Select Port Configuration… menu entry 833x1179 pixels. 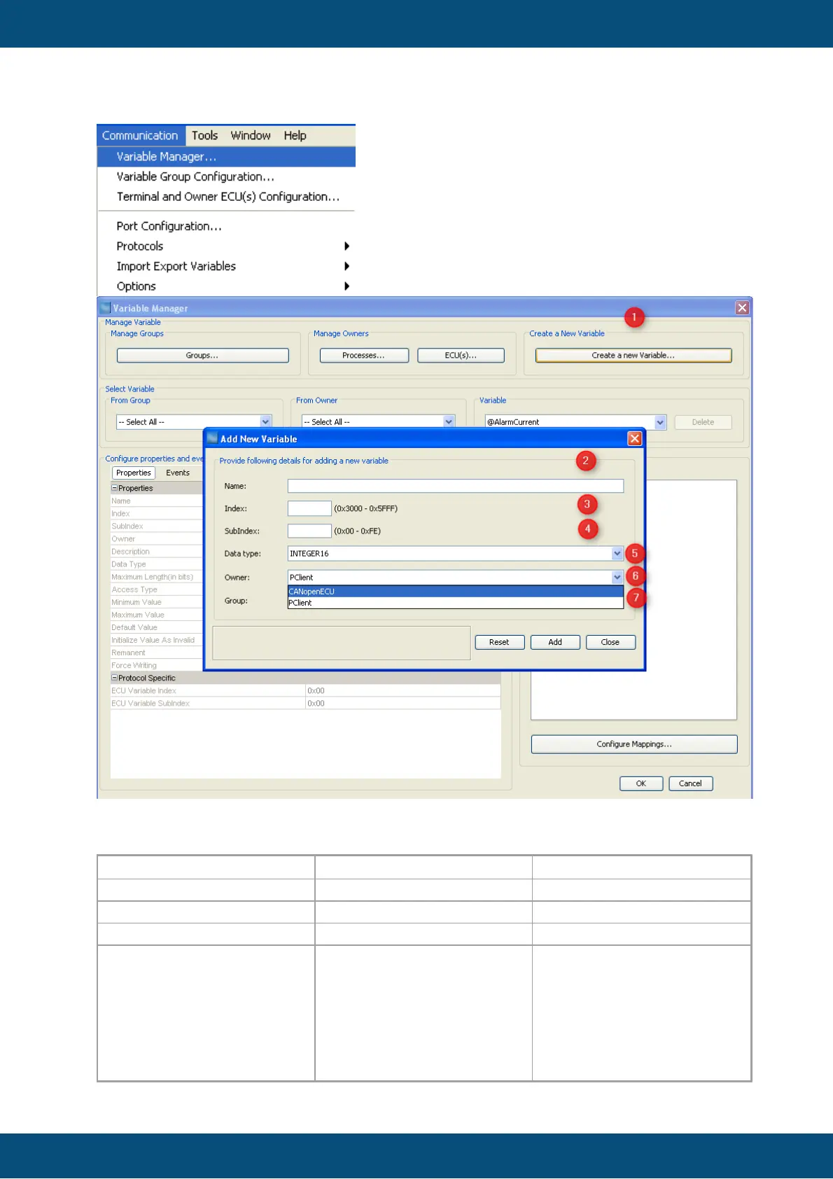226,226
